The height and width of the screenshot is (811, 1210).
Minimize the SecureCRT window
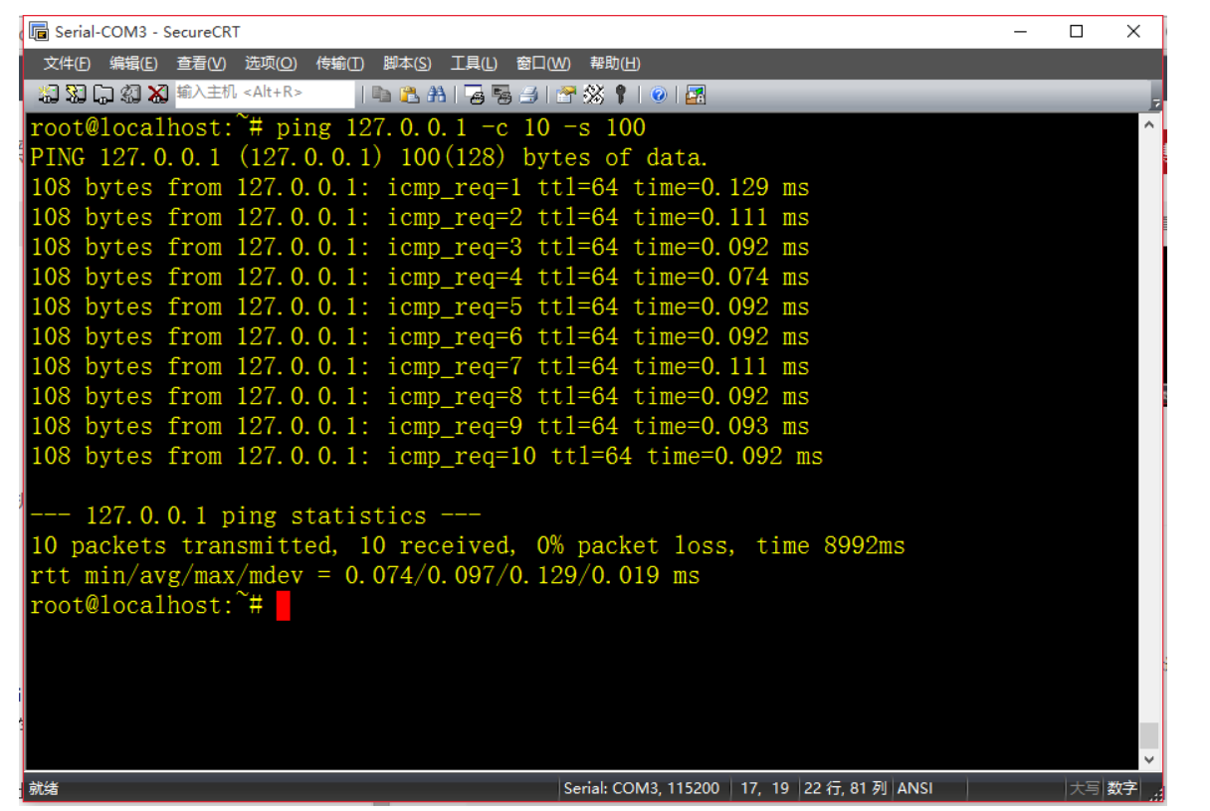(1020, 32)
